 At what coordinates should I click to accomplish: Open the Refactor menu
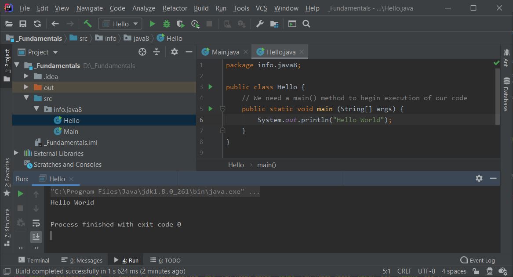(x=175, y=8)
